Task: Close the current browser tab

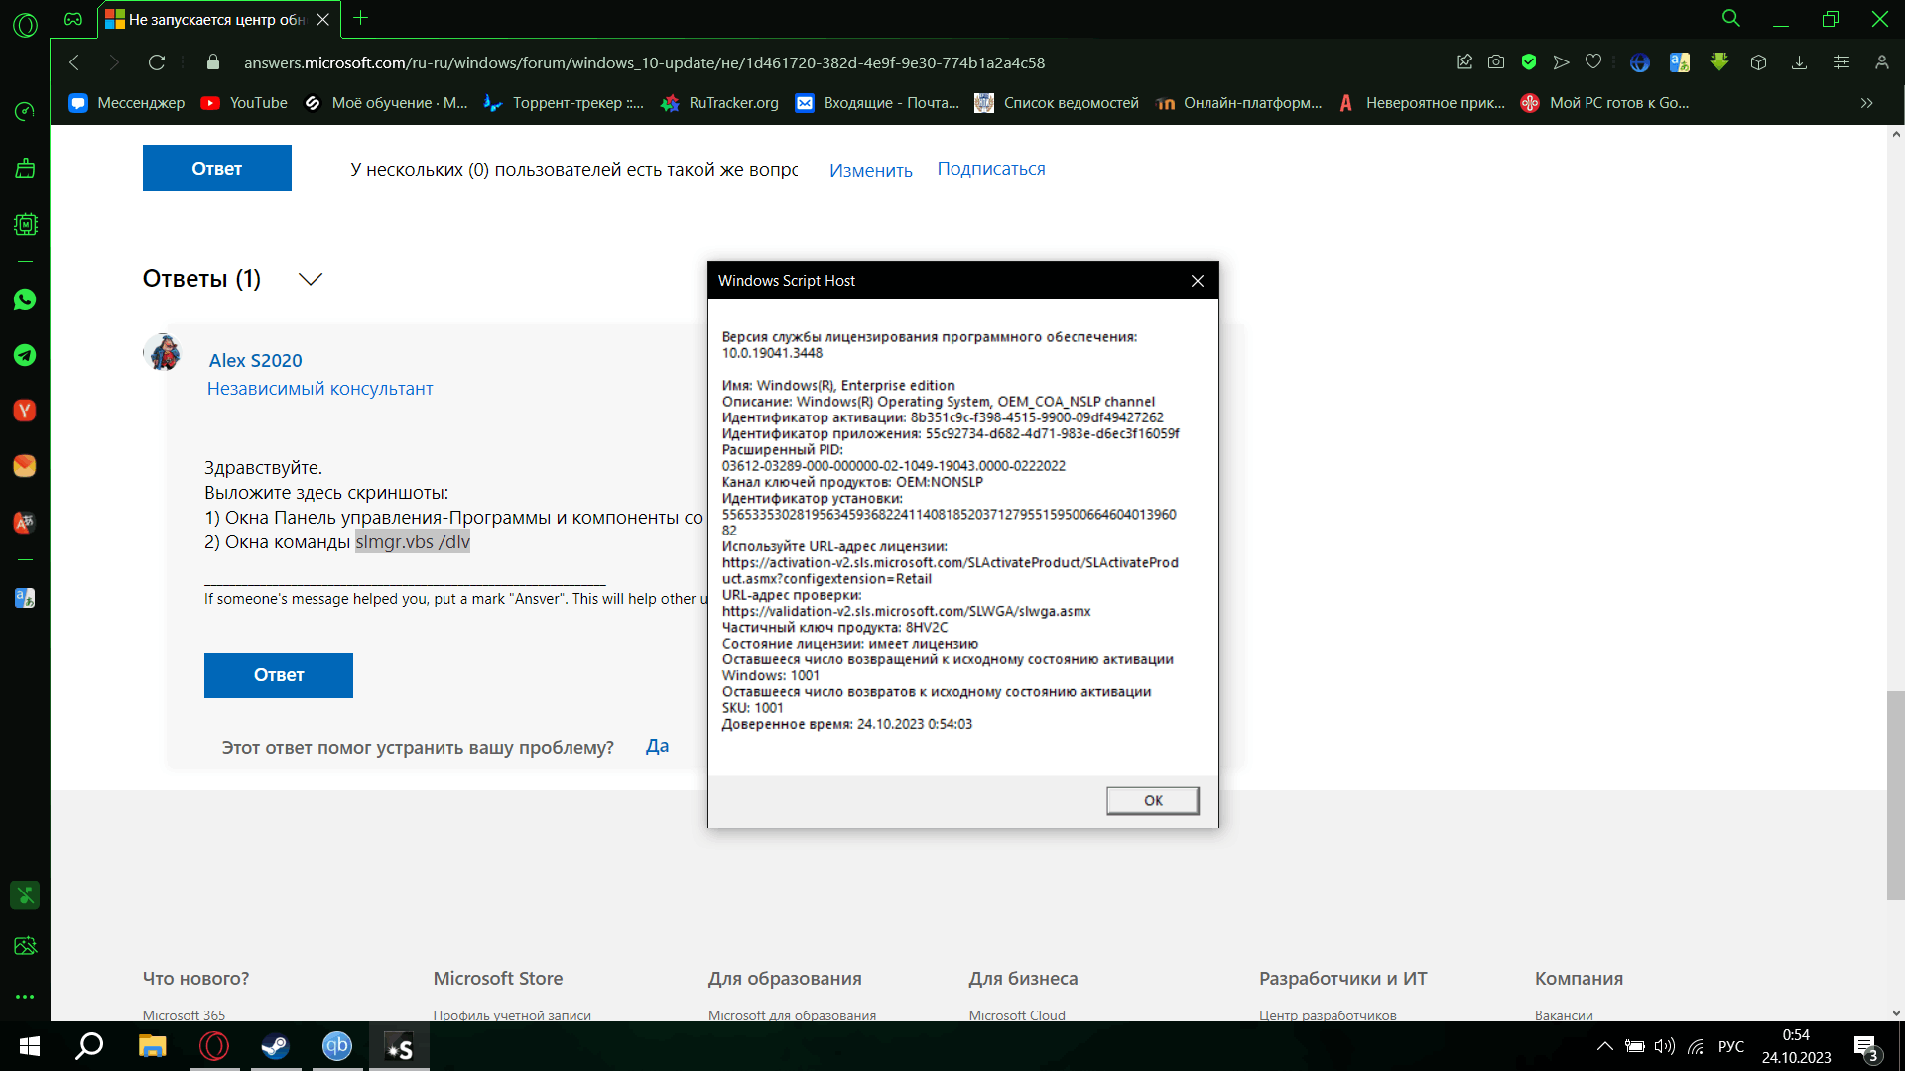Action: pyautogui.click(x=322, y=19)
